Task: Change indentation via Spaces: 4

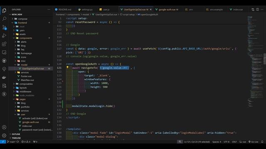Action: 217,142
